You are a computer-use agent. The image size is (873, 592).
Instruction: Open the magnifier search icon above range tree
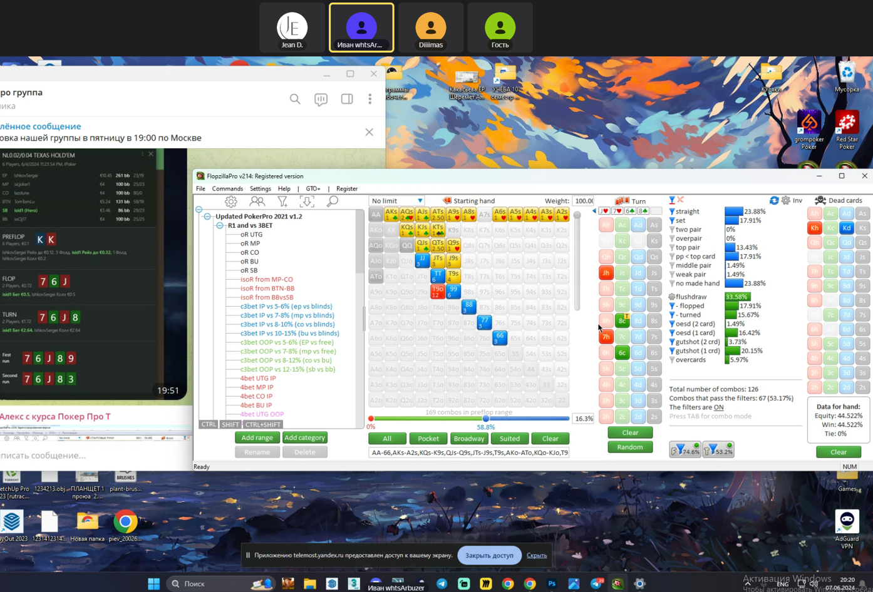point(333,202)
